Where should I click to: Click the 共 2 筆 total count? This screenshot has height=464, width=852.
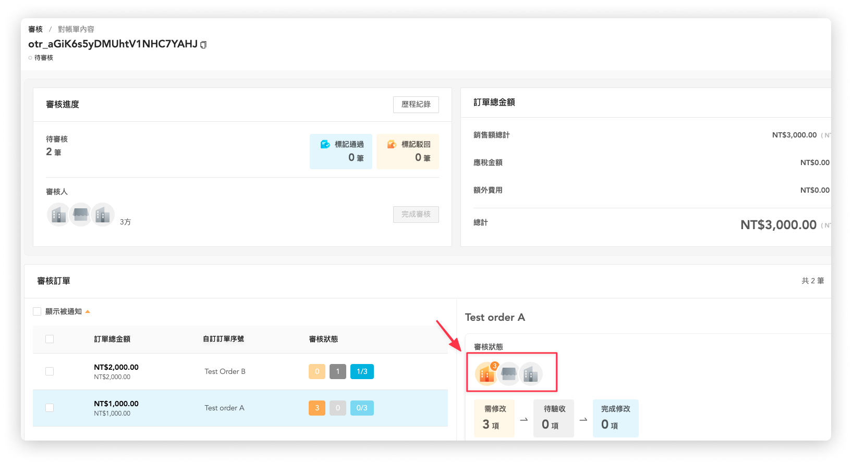[813, 281]
